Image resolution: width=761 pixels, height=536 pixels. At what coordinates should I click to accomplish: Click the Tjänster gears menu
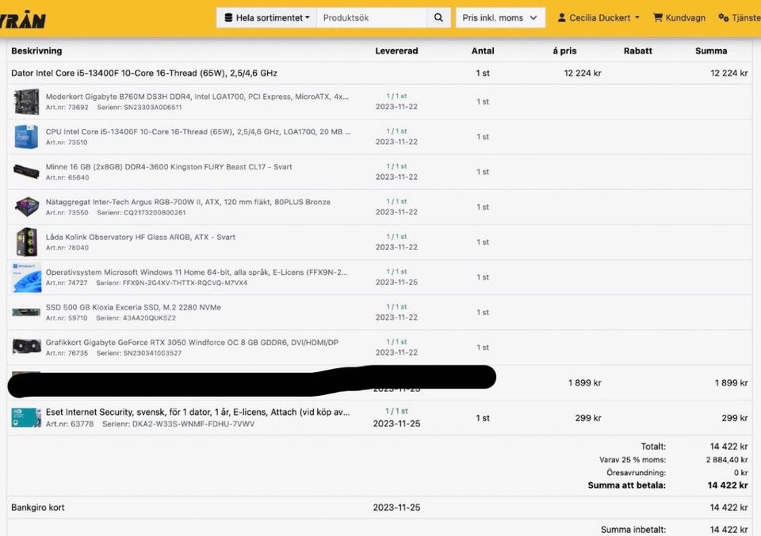pos(739,18)
